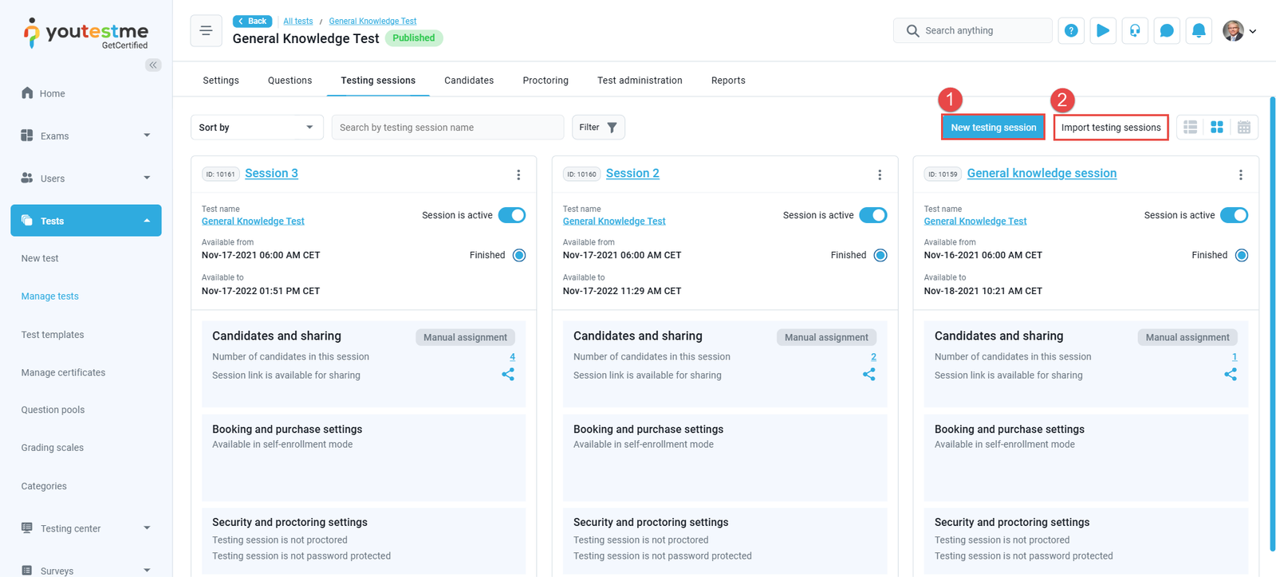Switch to the Candidates tab

469,80
